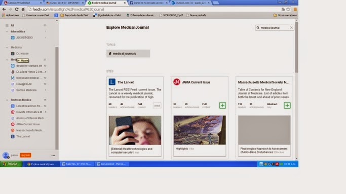Click the Latest headlines feed icon

click(x=13, y=106)
